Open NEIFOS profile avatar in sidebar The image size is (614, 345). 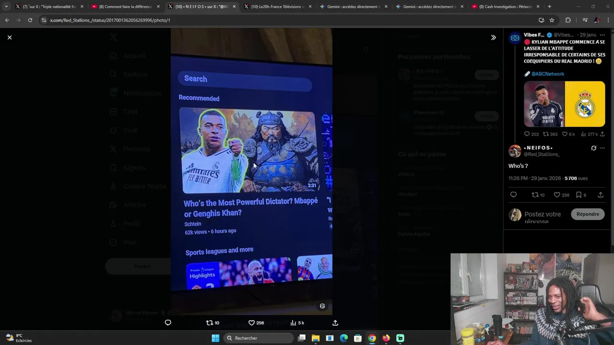pyautogui.click(x=515, y=151)
